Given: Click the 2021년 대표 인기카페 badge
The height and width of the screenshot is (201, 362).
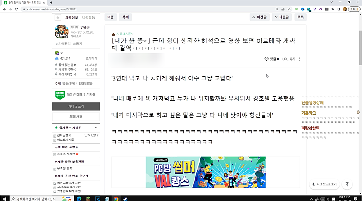Looking at the screenshot, I should point(76,95).
